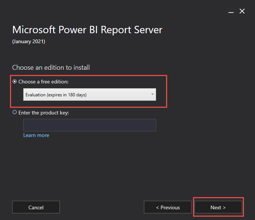The image size is (255, 220).
Task: Click the chevron arrow of the edition dropdown
Action: point(152,94)
